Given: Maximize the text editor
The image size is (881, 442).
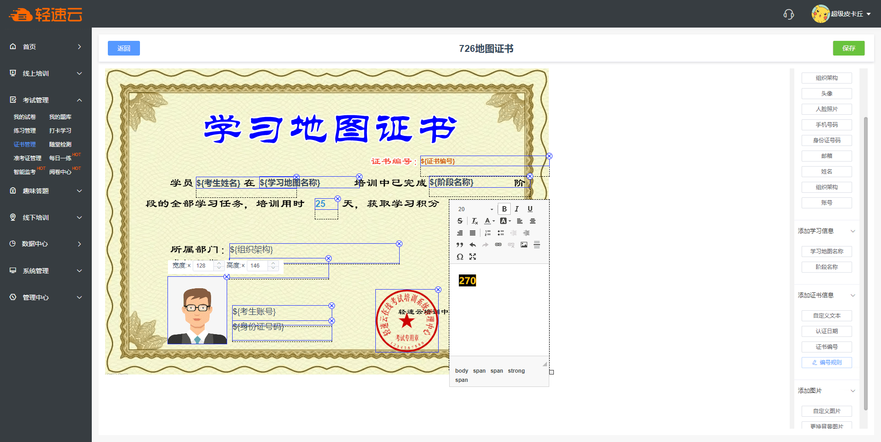Looking at the screenshot, I should pos(473,257).
